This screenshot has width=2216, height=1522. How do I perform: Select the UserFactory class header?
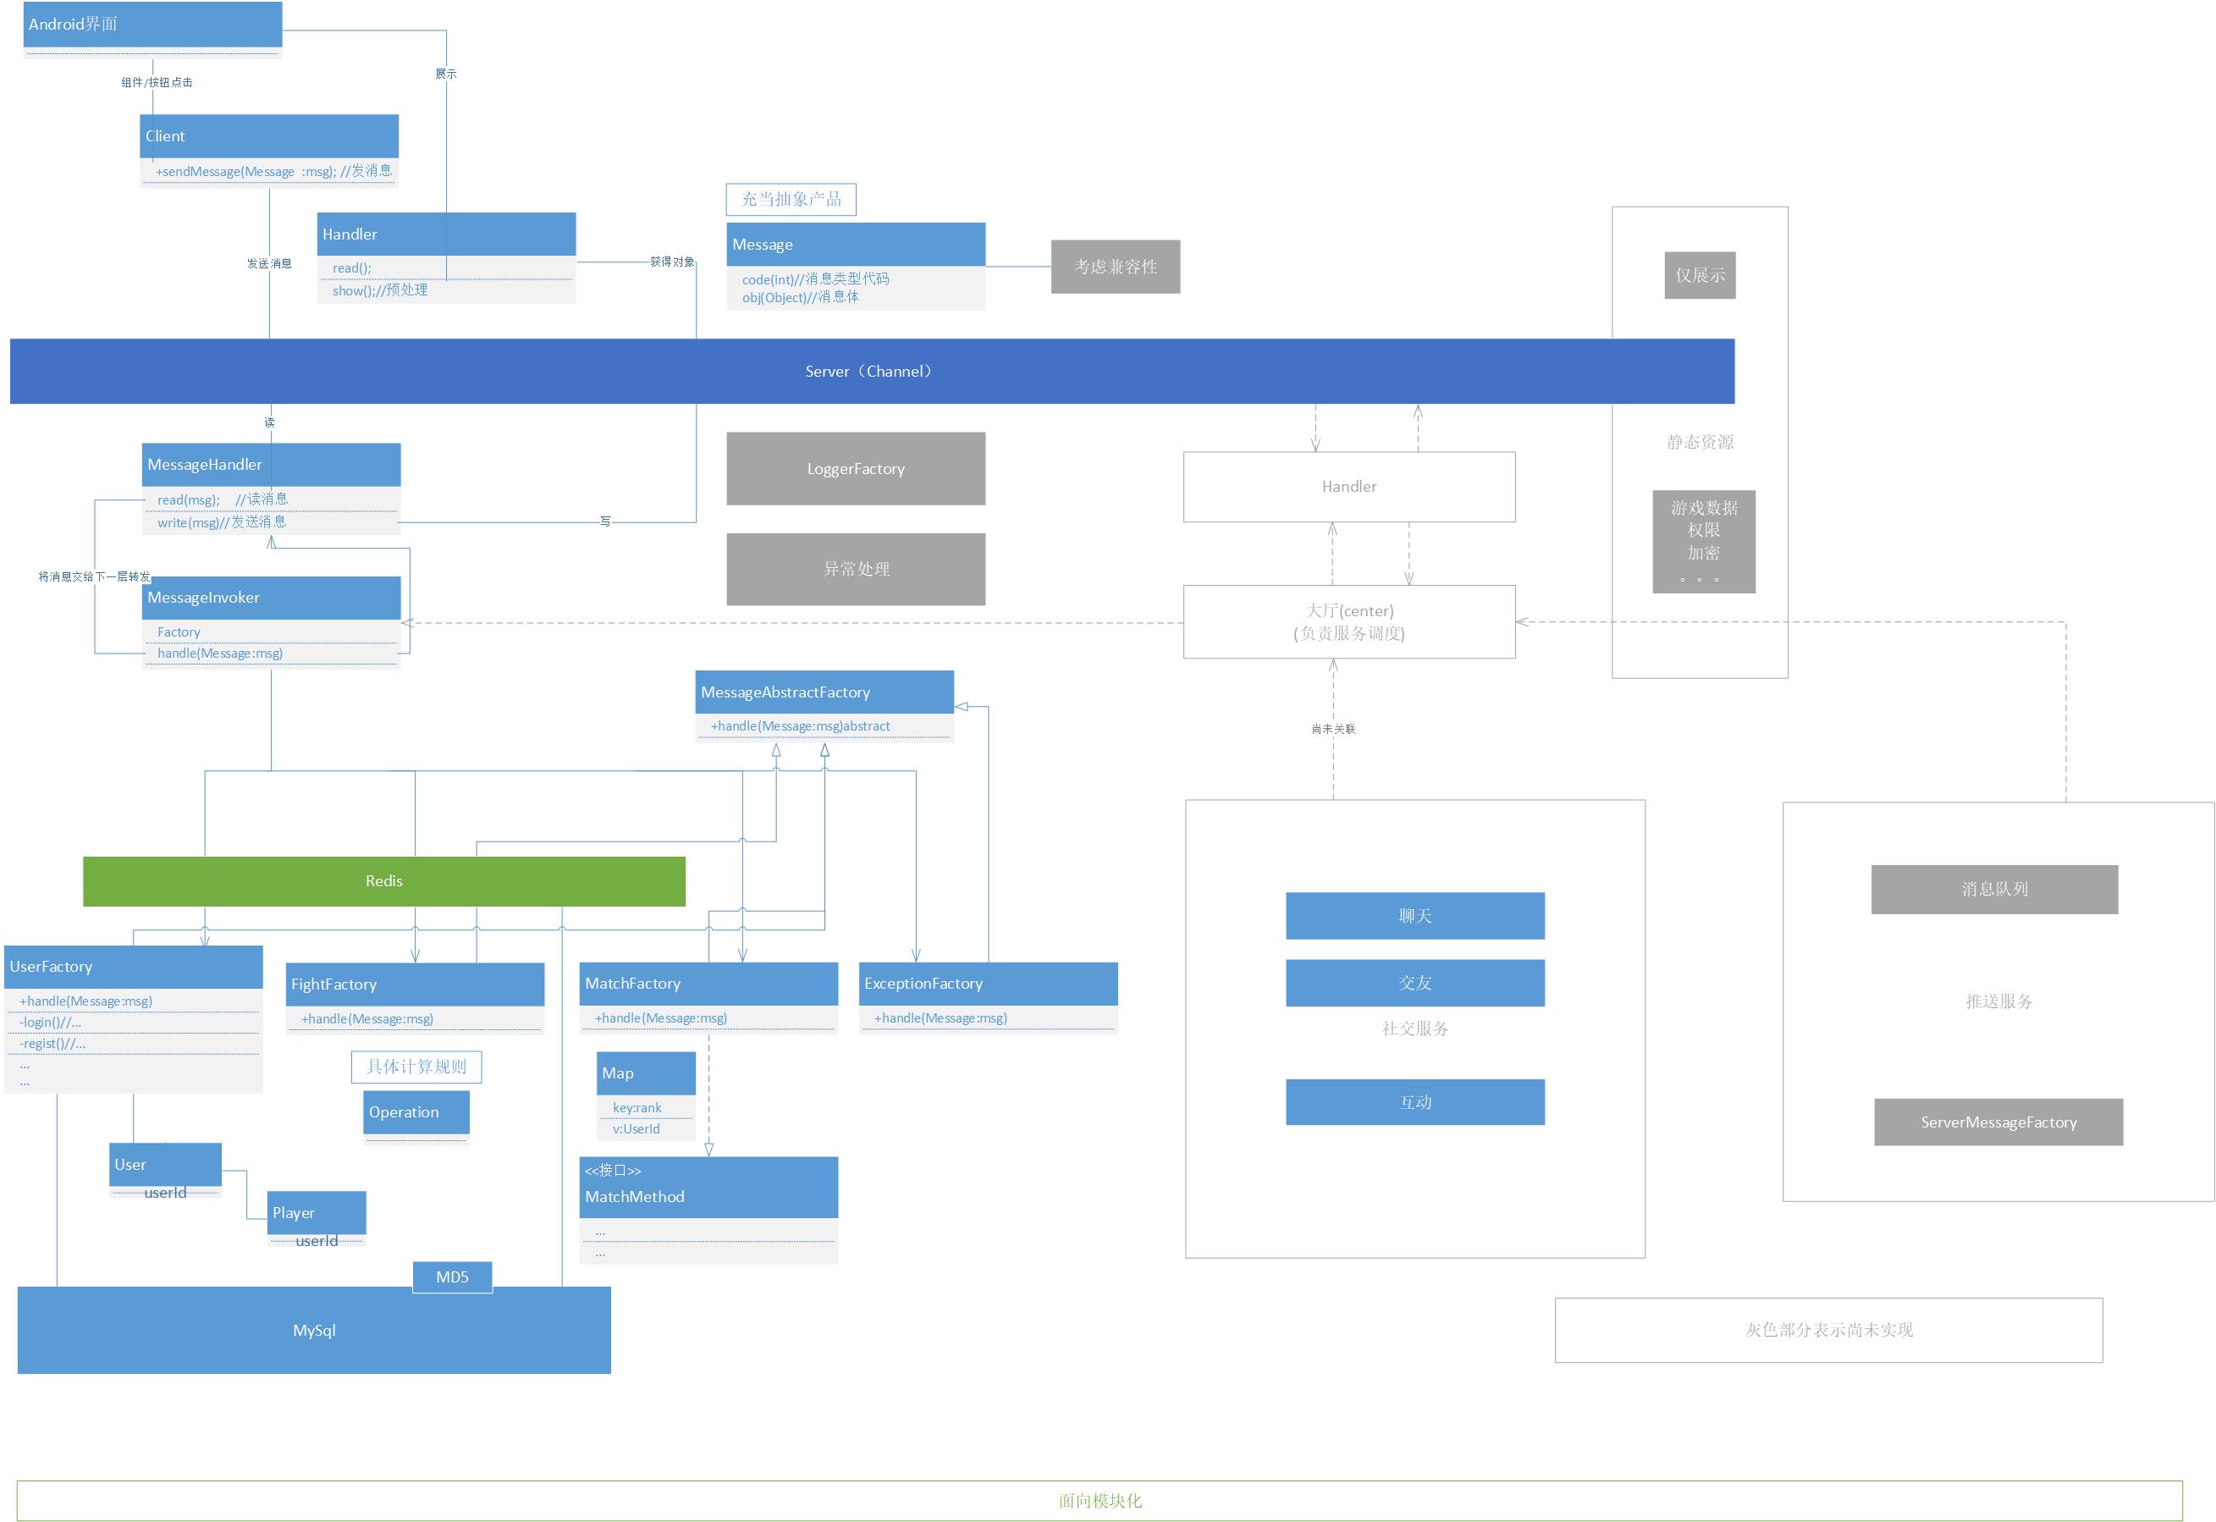(134, 966)
